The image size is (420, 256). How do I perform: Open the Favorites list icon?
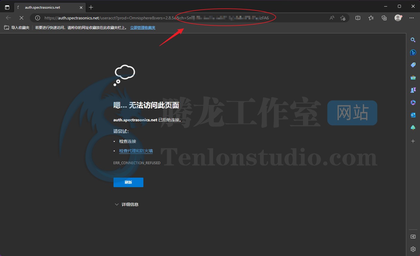click(371, 18)
